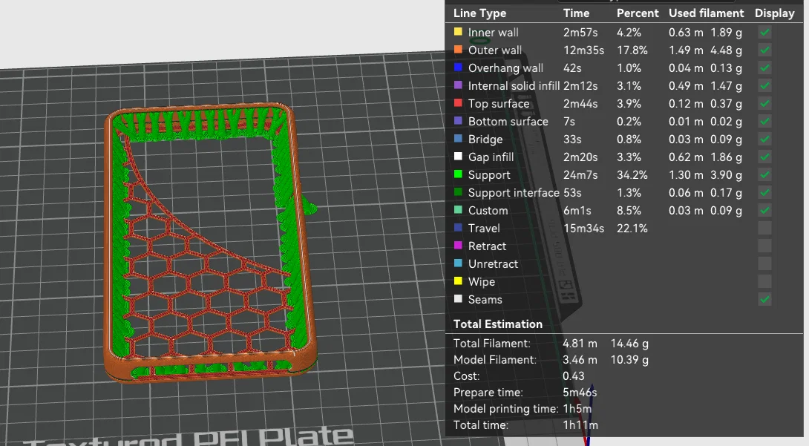
Task: Click the Gap infill white swatch
Action: [458, 157]
